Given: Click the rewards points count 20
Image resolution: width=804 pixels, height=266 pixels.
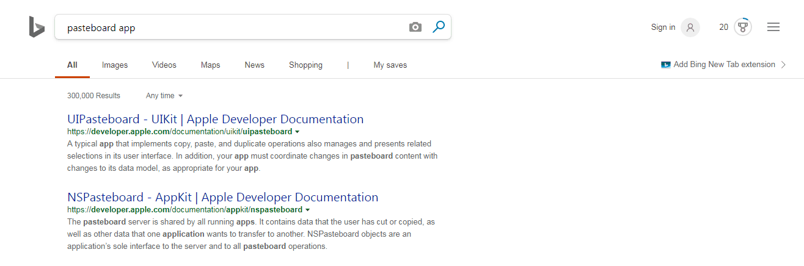Looking at the screenshot, I should [x=723, y=27].
